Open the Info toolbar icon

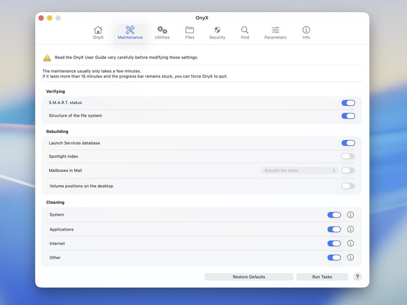[x=306, y=30]
